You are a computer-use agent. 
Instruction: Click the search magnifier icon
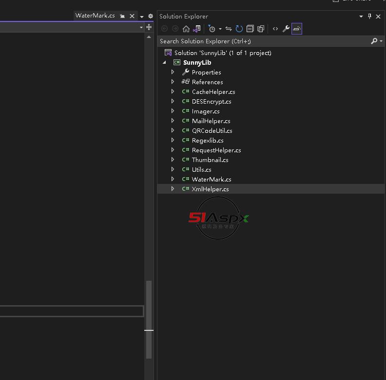[374, 41]
